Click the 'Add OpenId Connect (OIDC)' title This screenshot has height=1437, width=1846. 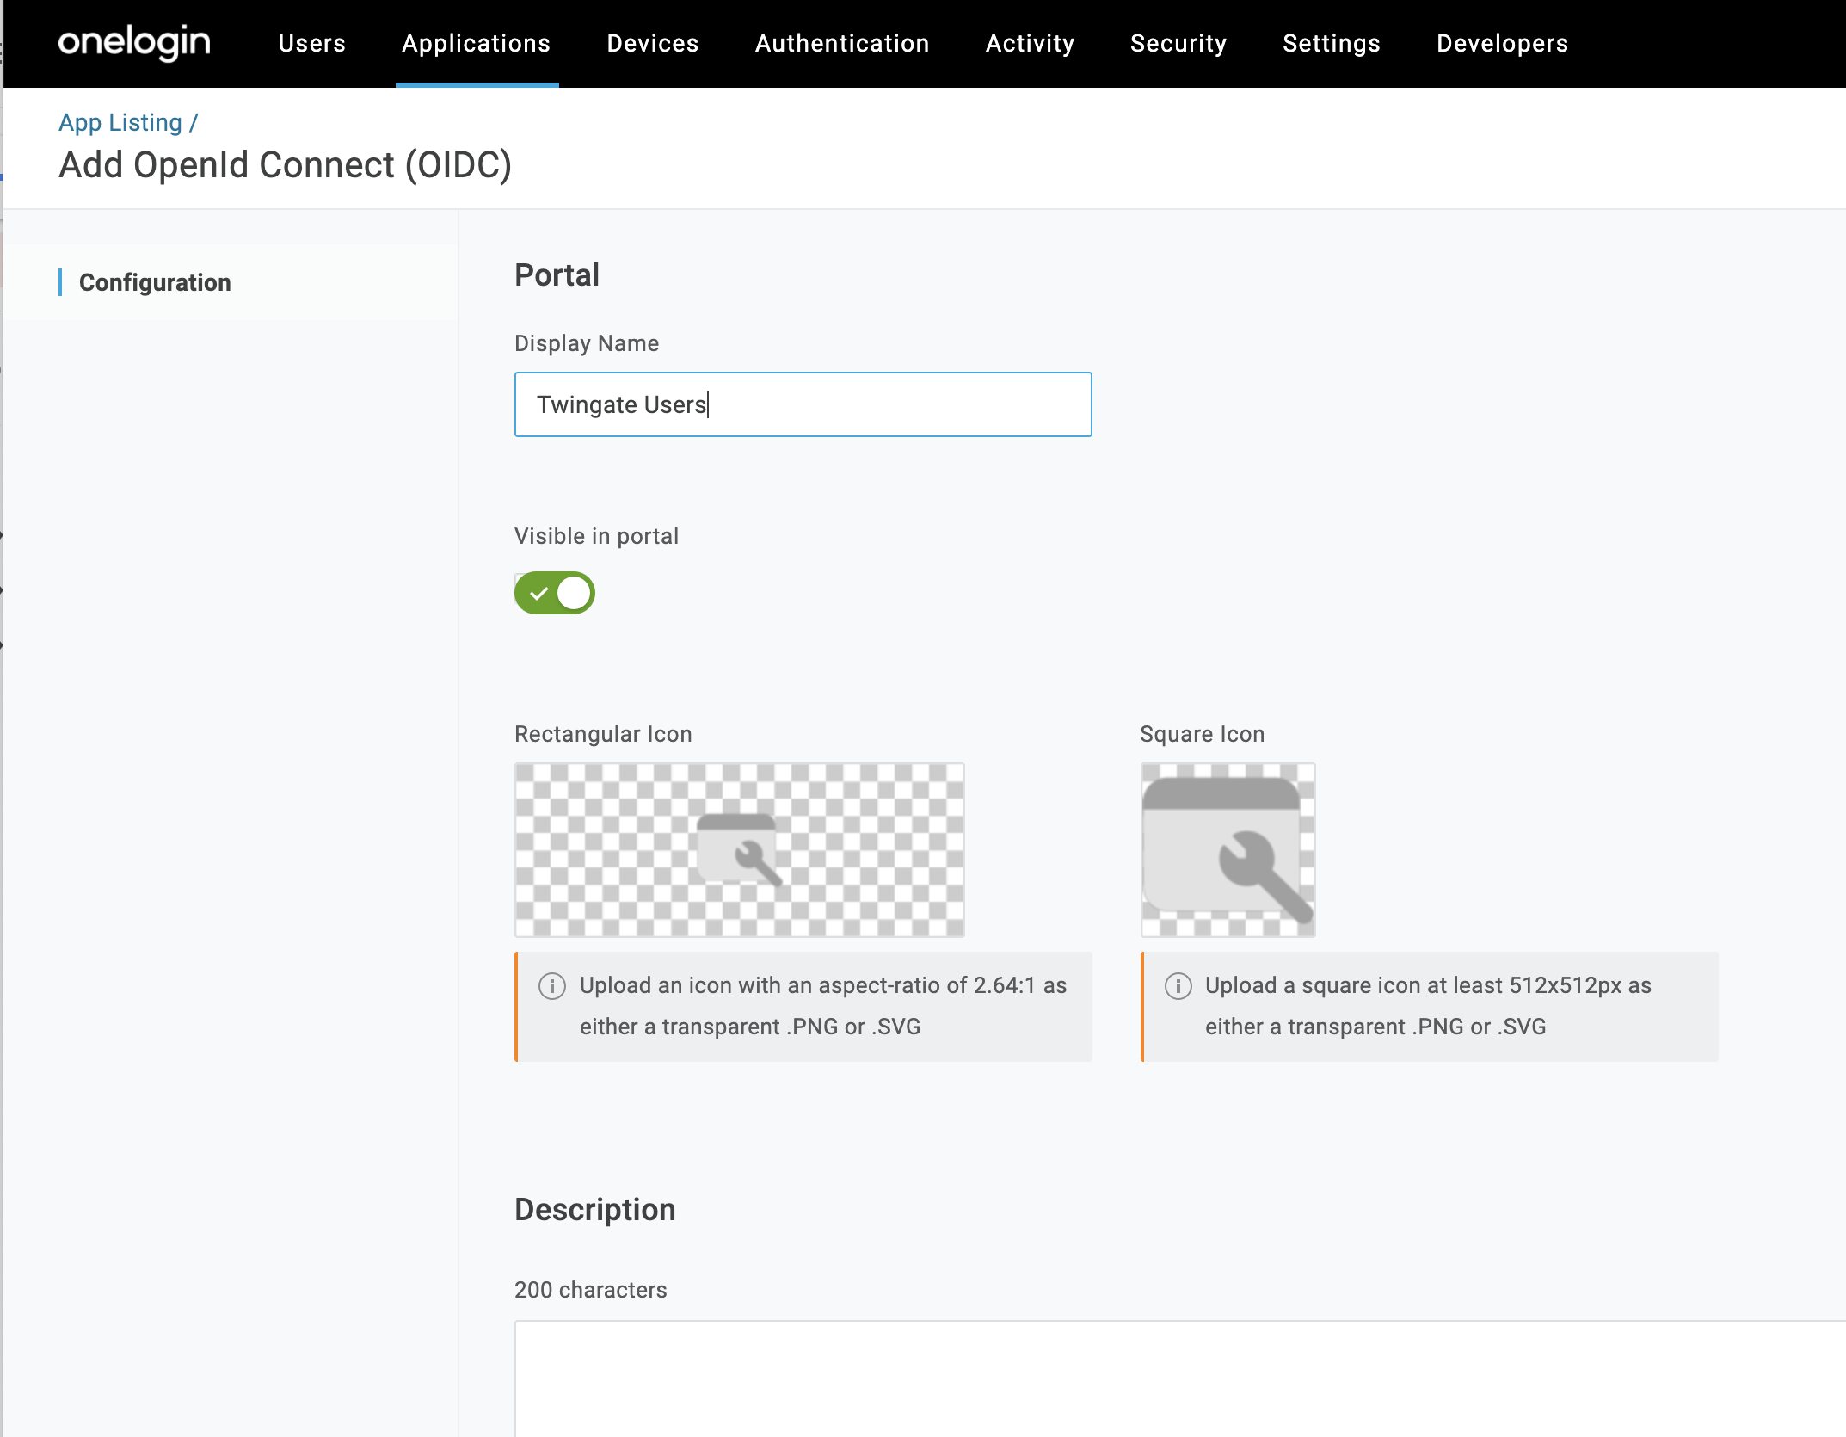286,165
